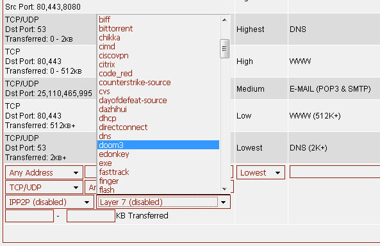
Task: Select cvs from the list
Action: (158, 92)
